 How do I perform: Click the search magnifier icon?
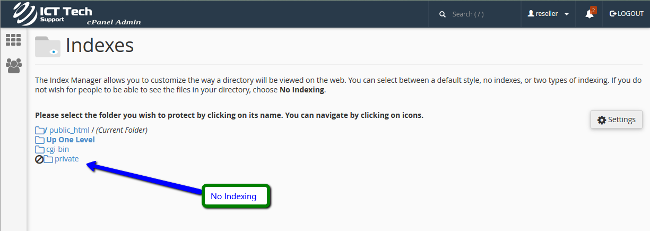pos(443,14)
